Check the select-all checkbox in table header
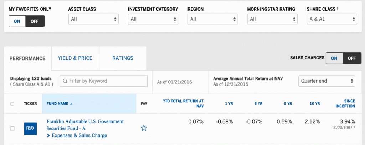This screenshot has width=365, height=145. 12,104
